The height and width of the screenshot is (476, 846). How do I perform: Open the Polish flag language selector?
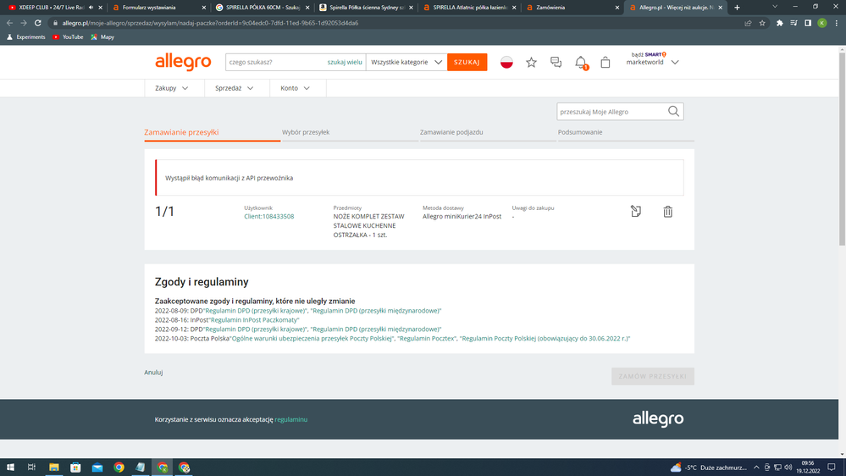click(506, 62)
